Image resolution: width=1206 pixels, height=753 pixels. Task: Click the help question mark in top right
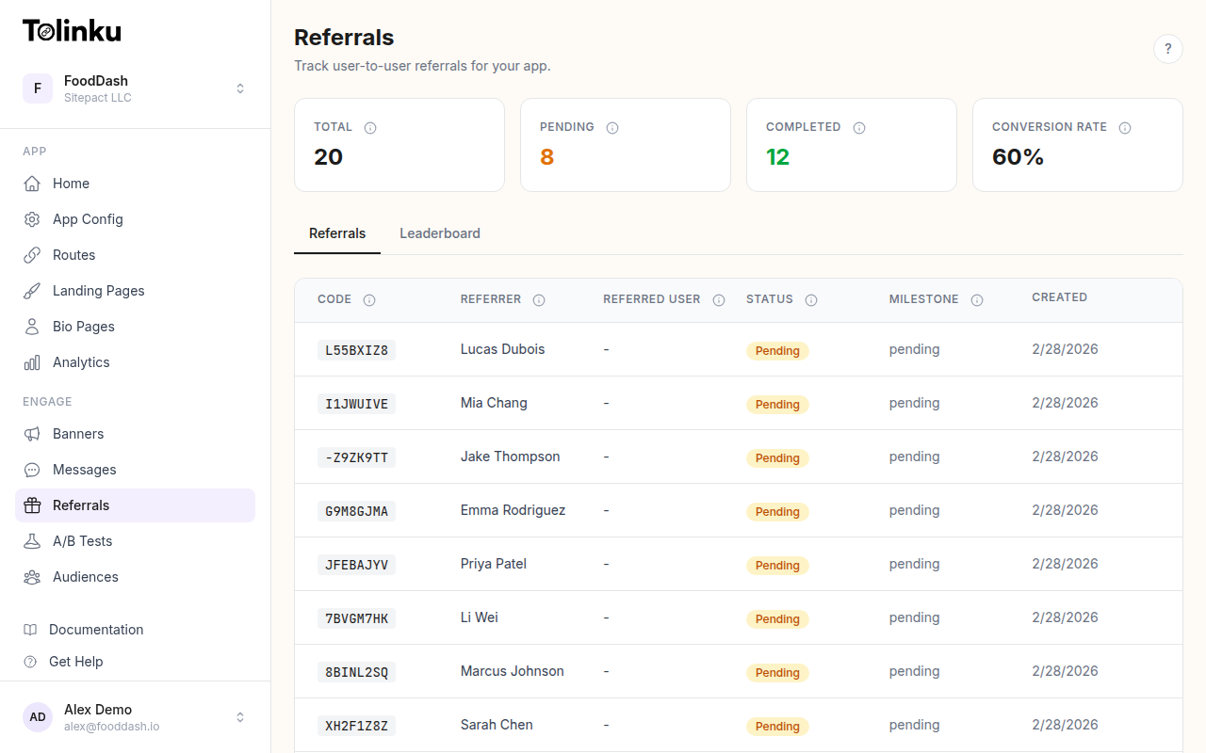point(1168,48)
